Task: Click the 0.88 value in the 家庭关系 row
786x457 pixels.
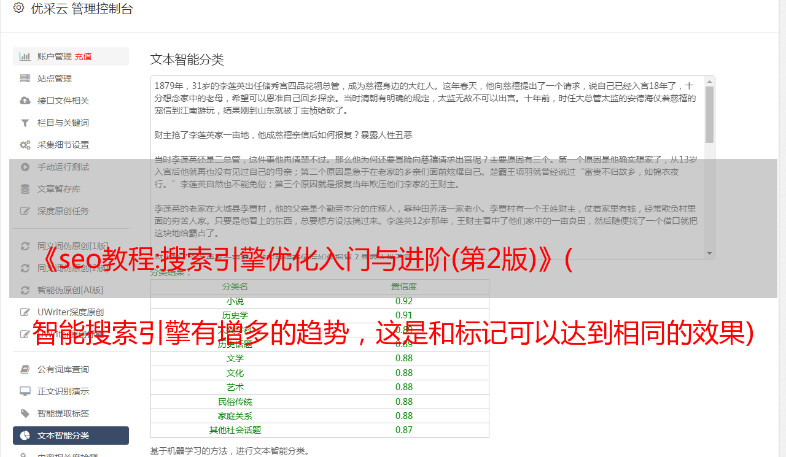Action: coord(404,416)
